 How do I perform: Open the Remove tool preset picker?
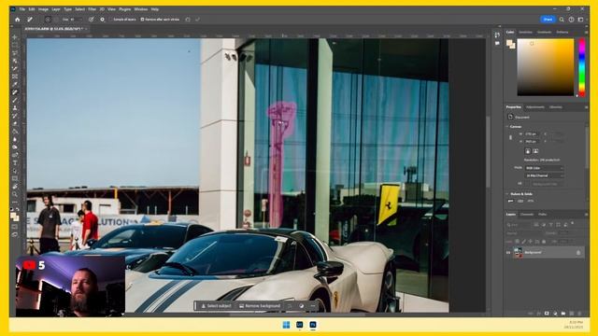pyautogui.click(x=30, y=20)
